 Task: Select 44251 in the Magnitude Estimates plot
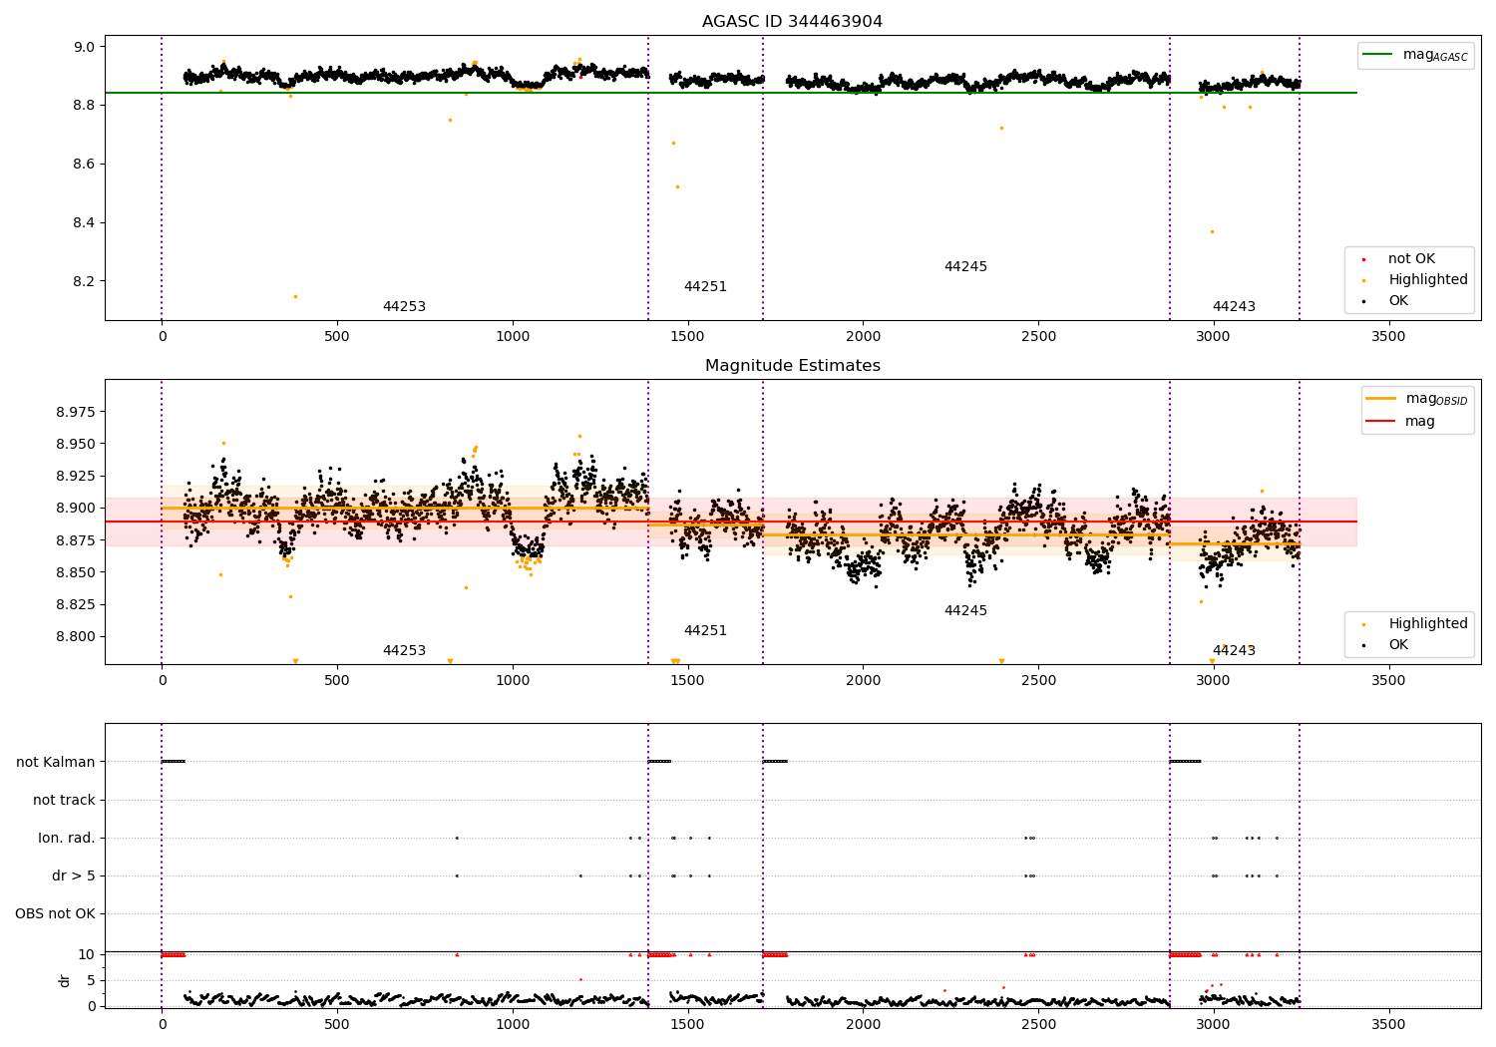pyautogui.click(x=705, y=631)
